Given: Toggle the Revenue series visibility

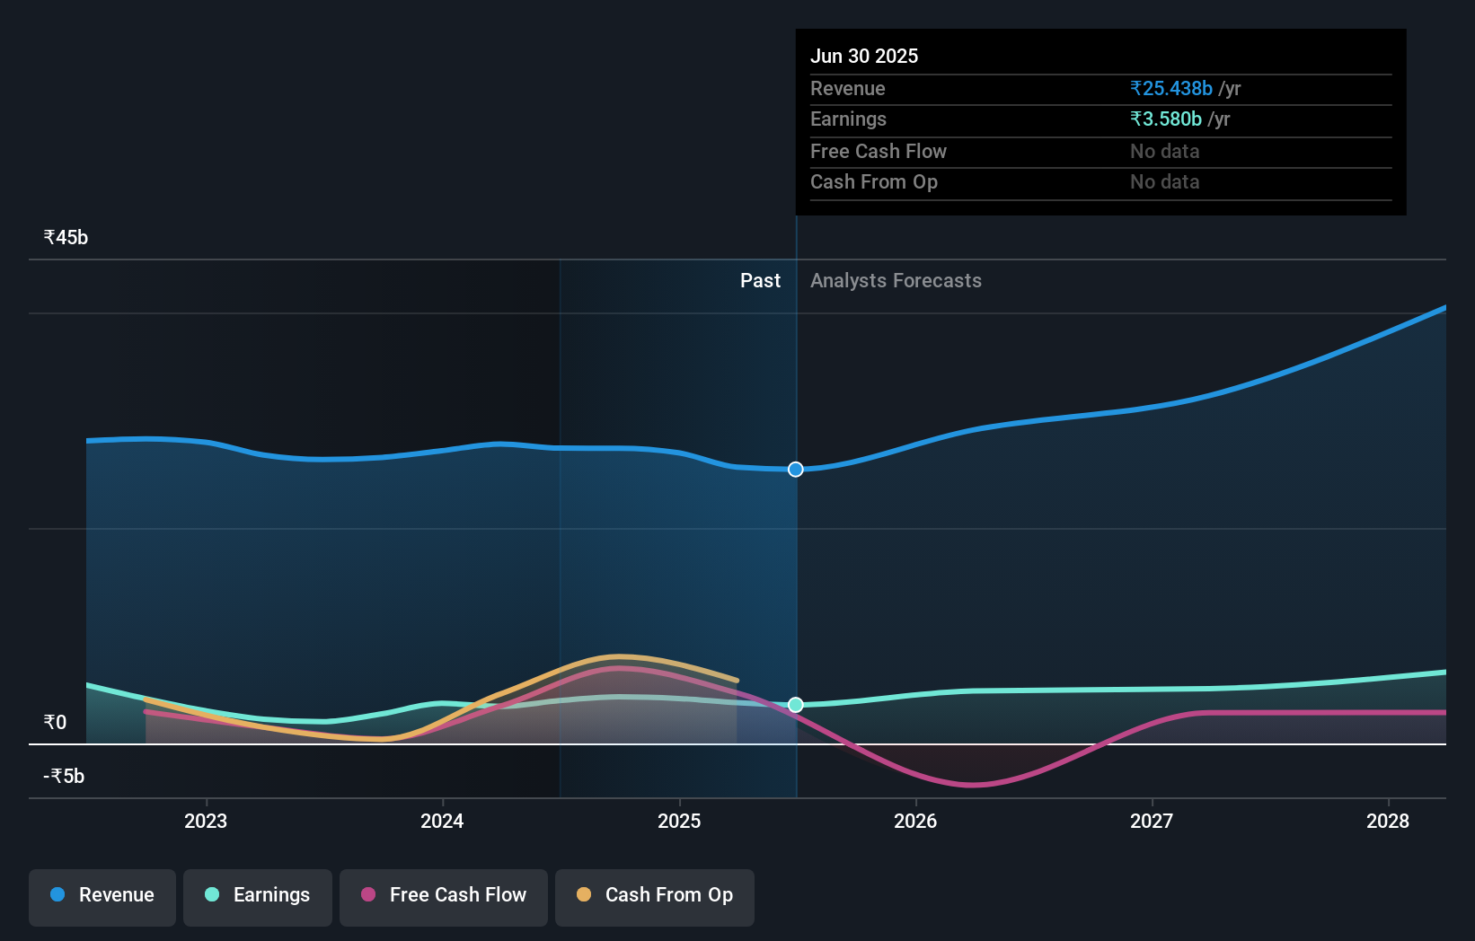Looking at the screenshot, I should coord(102,897).
